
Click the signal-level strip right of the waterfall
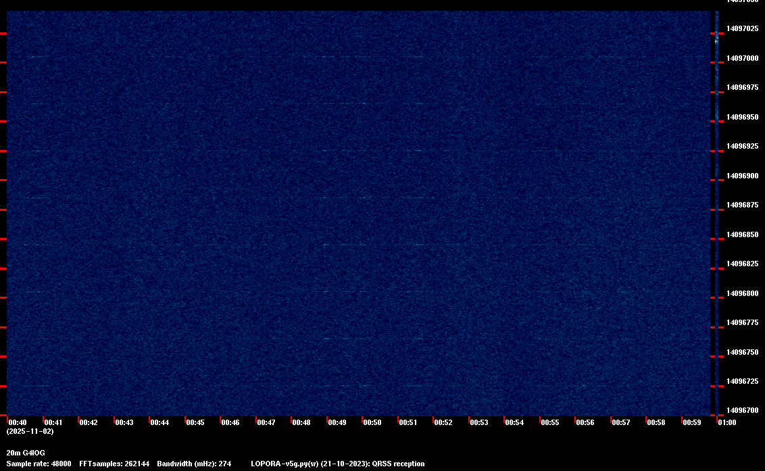point(717,214)
